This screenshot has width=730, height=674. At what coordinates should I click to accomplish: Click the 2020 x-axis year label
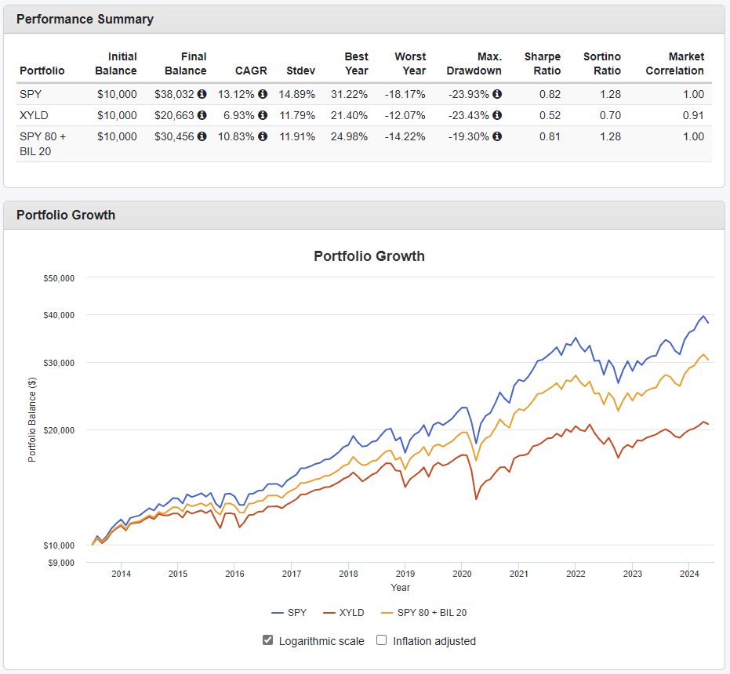point(462,574)
